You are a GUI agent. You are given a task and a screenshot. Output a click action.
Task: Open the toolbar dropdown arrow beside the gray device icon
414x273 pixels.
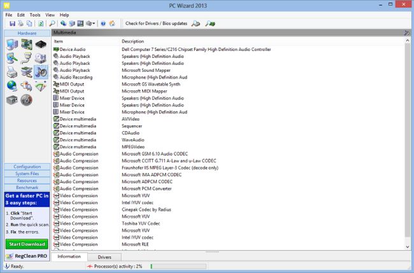pos(94,24)
